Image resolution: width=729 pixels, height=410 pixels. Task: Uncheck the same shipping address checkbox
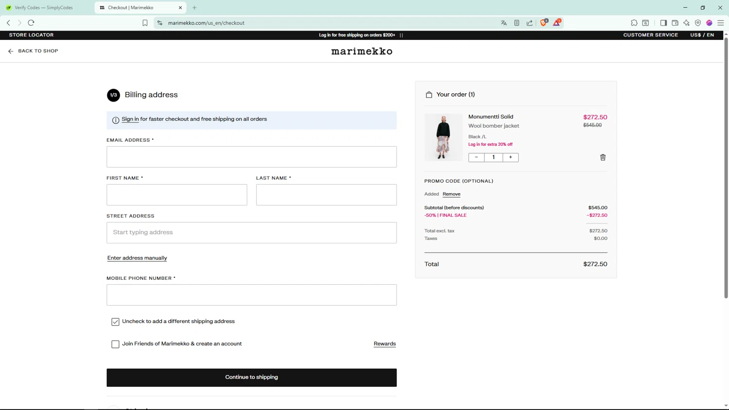[x=115, y=322]
